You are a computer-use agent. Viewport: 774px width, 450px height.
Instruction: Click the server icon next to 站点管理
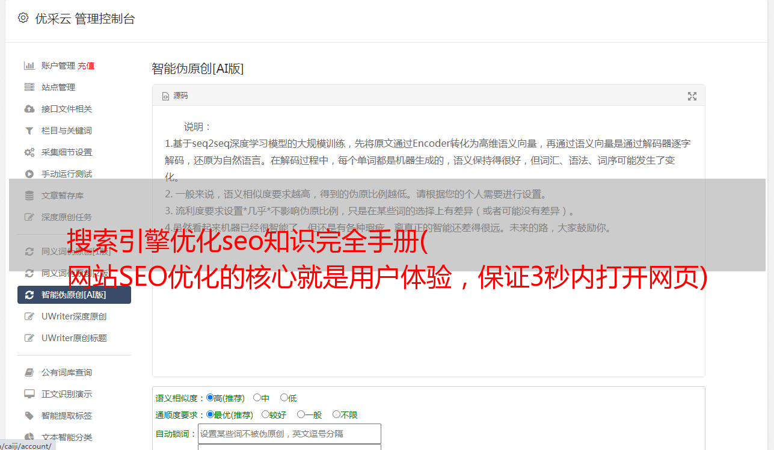(29, 87)
